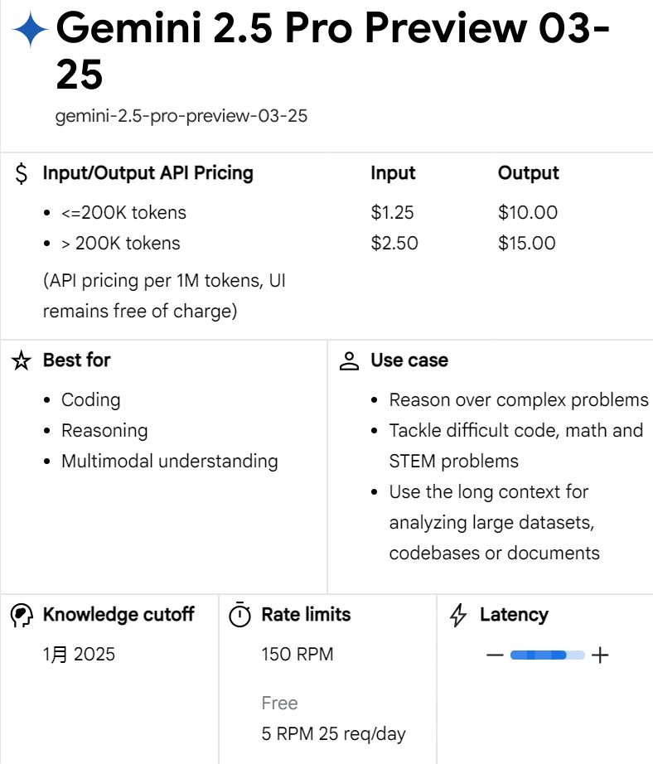
Task: Click the $1.25 input price
Action: pos(394,212)
